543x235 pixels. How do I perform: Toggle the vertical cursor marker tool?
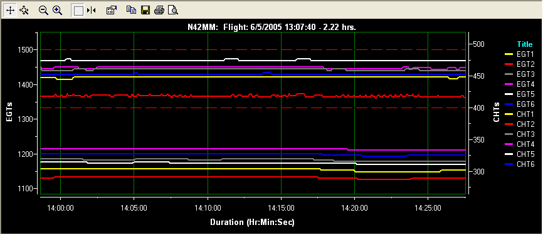click(92, 11)
